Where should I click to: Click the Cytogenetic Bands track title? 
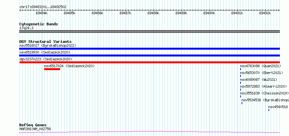click(x=39, y=24)
